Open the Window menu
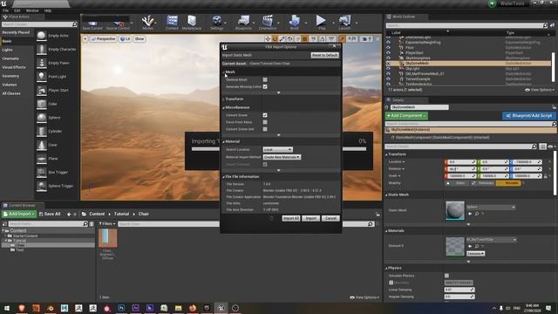The height and width of the screenshot is (314, 558). (x=32, y=10)
